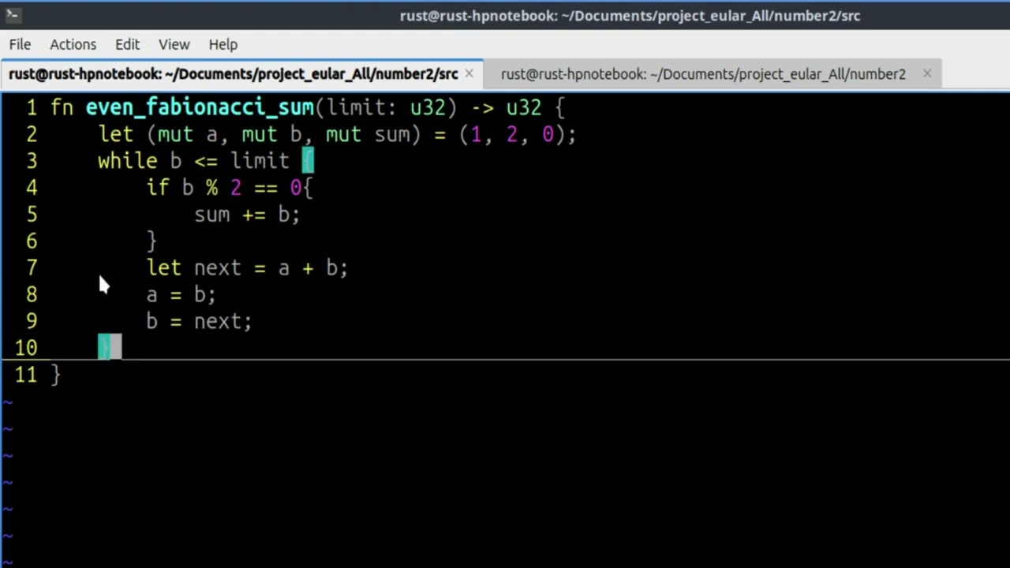
Task: Open the Actions menu
Action: click(x=73, y=44)
